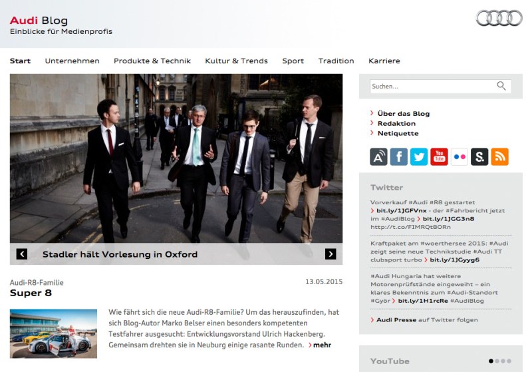
Task: Go to the Start menu item
Action: click(x=20, y=61)
